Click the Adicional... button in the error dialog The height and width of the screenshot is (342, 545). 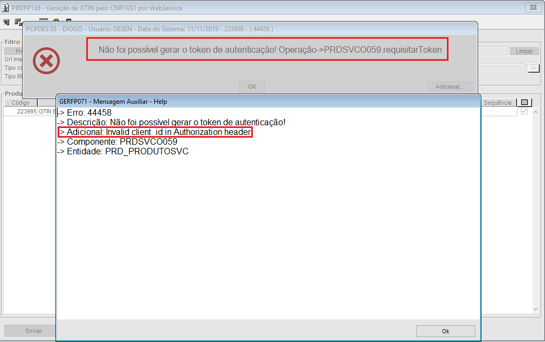coord(450,87)
